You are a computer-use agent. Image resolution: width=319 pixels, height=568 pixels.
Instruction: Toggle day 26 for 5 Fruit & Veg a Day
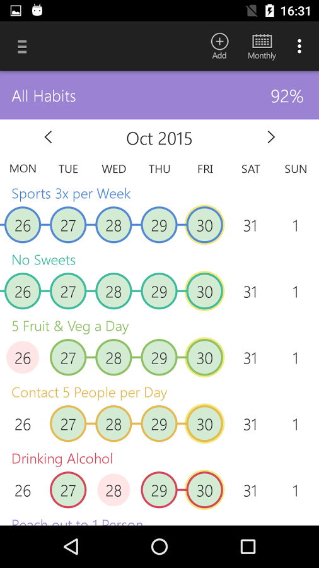click(x=23, y=358)
